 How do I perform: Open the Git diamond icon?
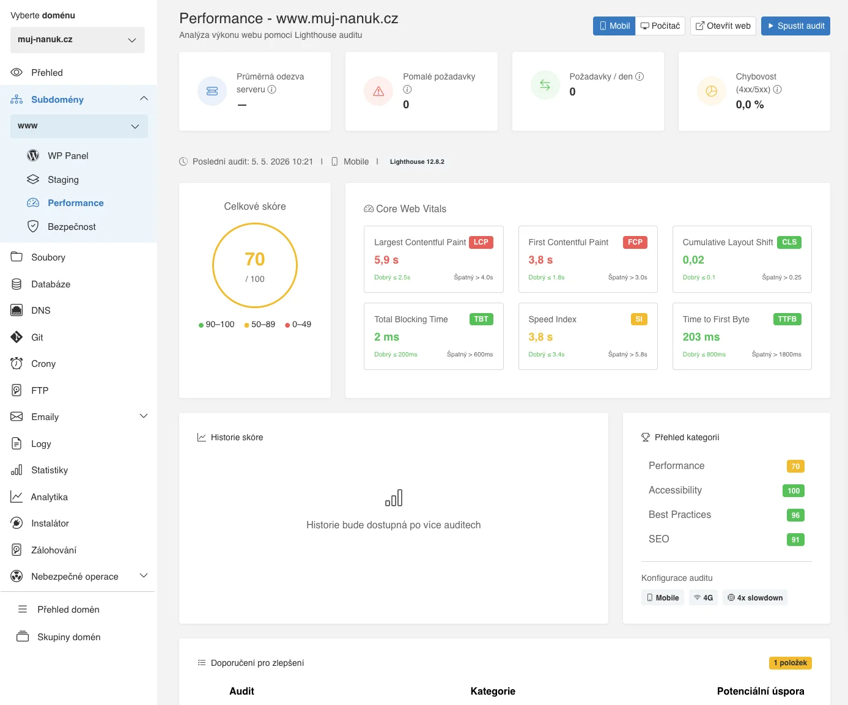pos(17,338)
